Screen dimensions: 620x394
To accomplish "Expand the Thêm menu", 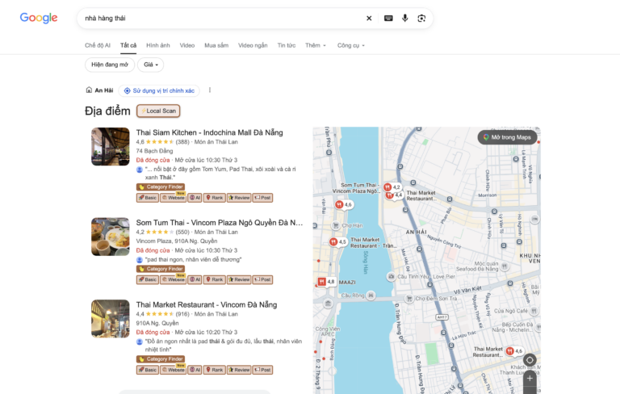I will click(316, 45).
